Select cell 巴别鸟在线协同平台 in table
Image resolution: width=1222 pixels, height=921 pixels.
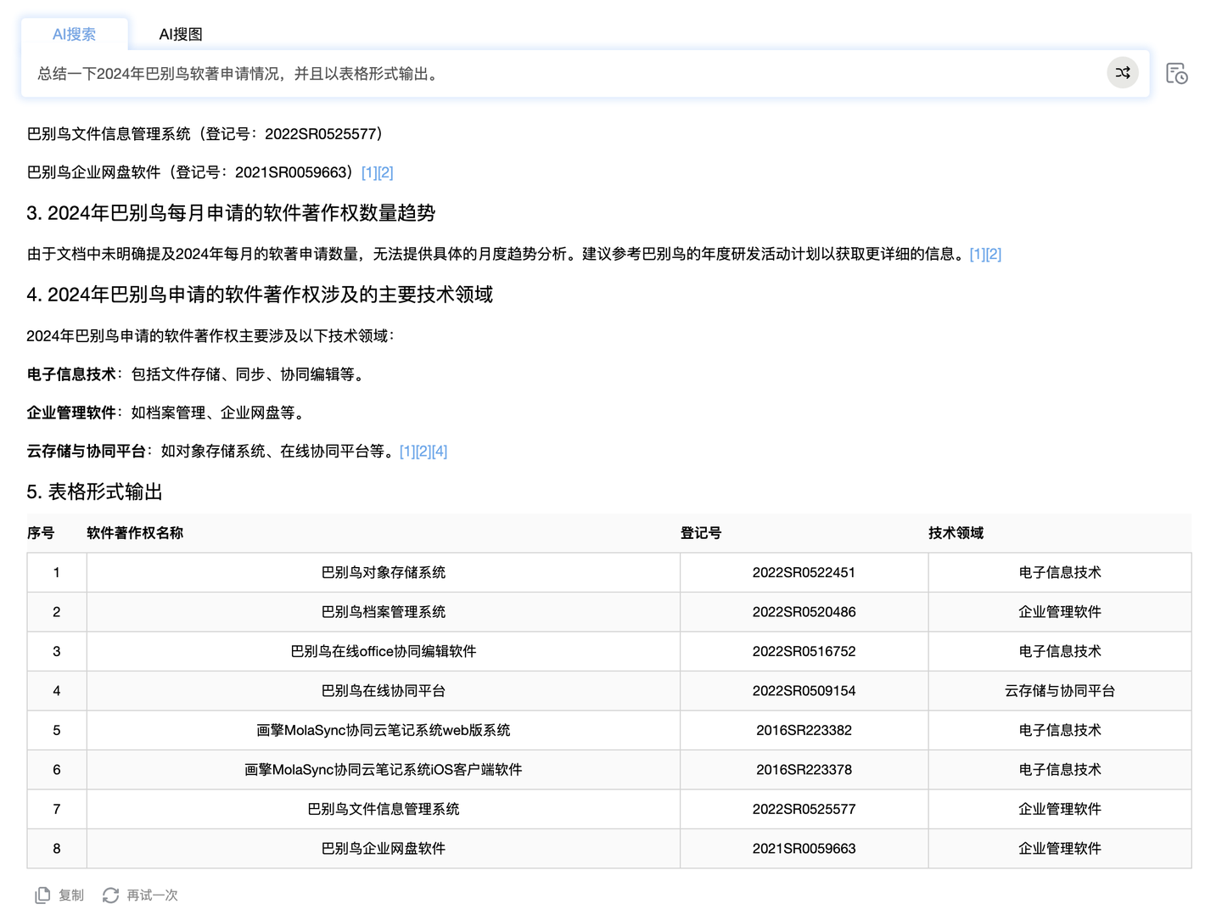(384, 691)
